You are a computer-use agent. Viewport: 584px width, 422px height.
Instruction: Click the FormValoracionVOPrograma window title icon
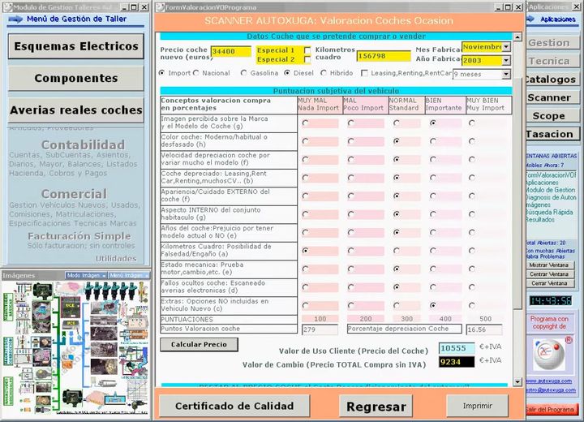(160, 7)
